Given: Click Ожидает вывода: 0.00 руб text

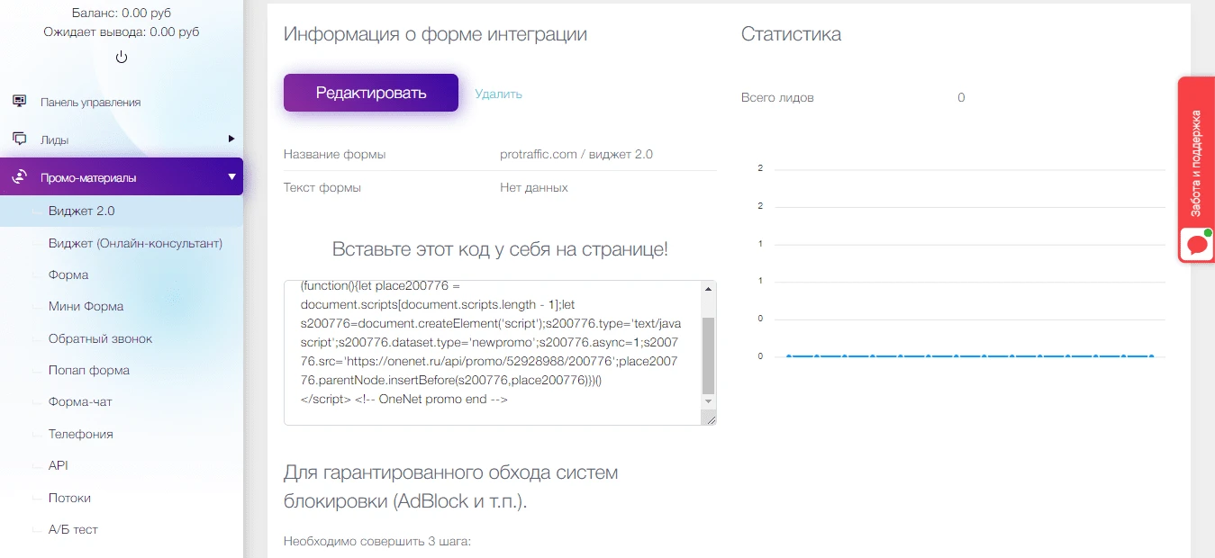Looking at the screenshot, I should click(x=122, y=31).
